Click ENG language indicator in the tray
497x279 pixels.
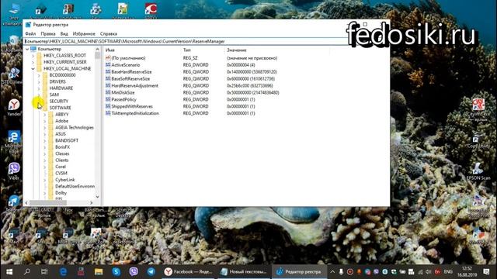click(448, 272)
